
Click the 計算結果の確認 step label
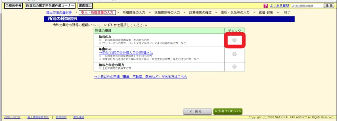[200, 12]
